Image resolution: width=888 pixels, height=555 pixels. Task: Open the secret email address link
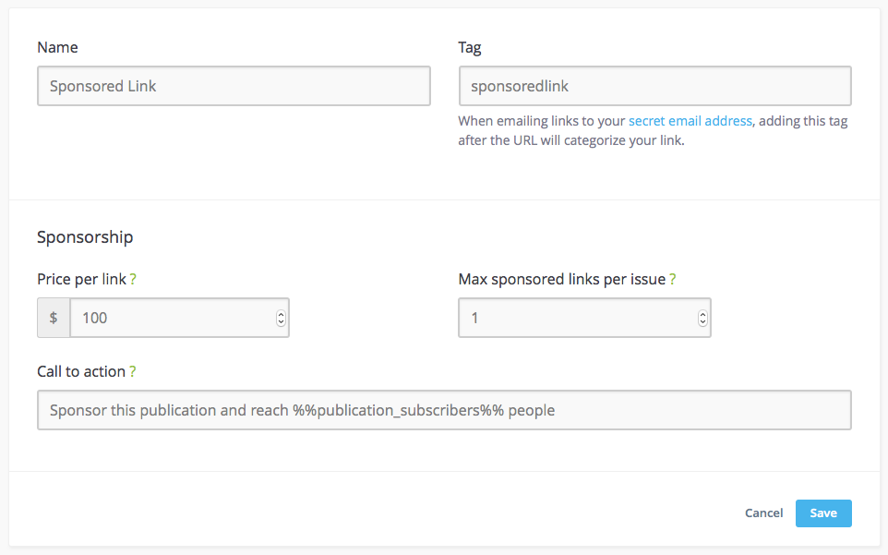pos(690,120)
